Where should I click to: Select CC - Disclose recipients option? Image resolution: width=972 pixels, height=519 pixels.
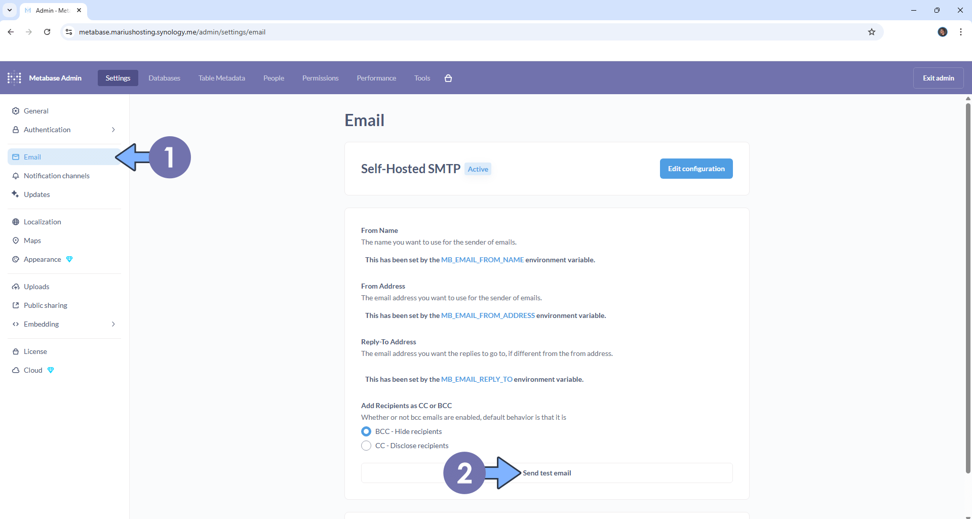tap(366, 446)
